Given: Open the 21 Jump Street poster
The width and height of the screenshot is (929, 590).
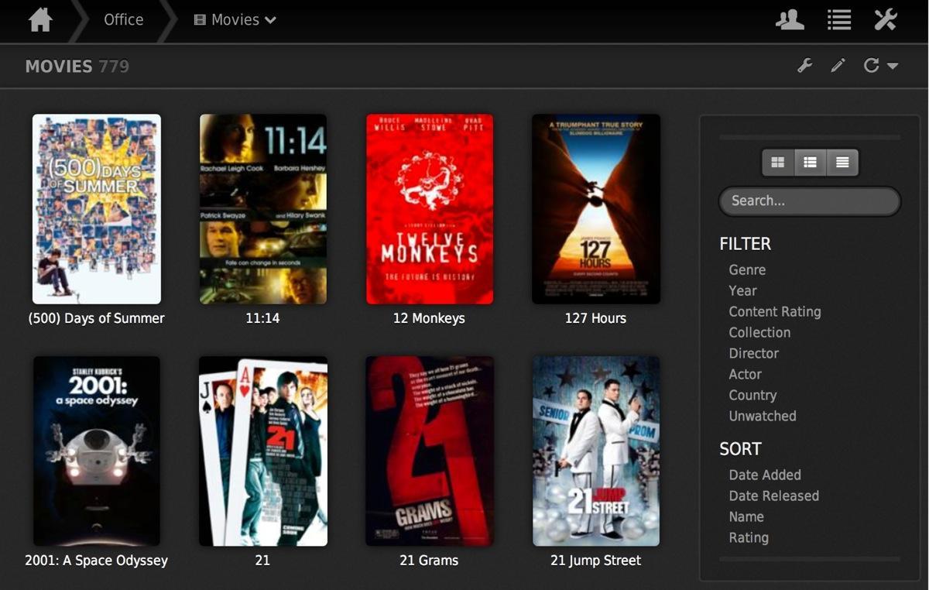Looking at the screenshot, I should (596, 451).
